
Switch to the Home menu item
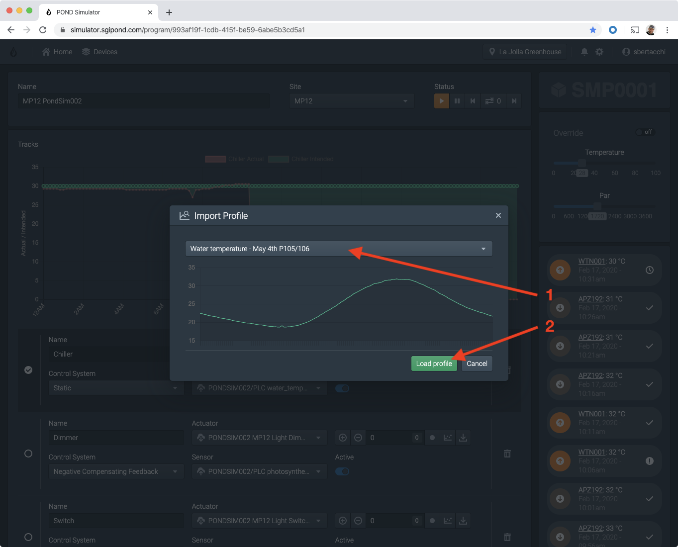point(57,51)
